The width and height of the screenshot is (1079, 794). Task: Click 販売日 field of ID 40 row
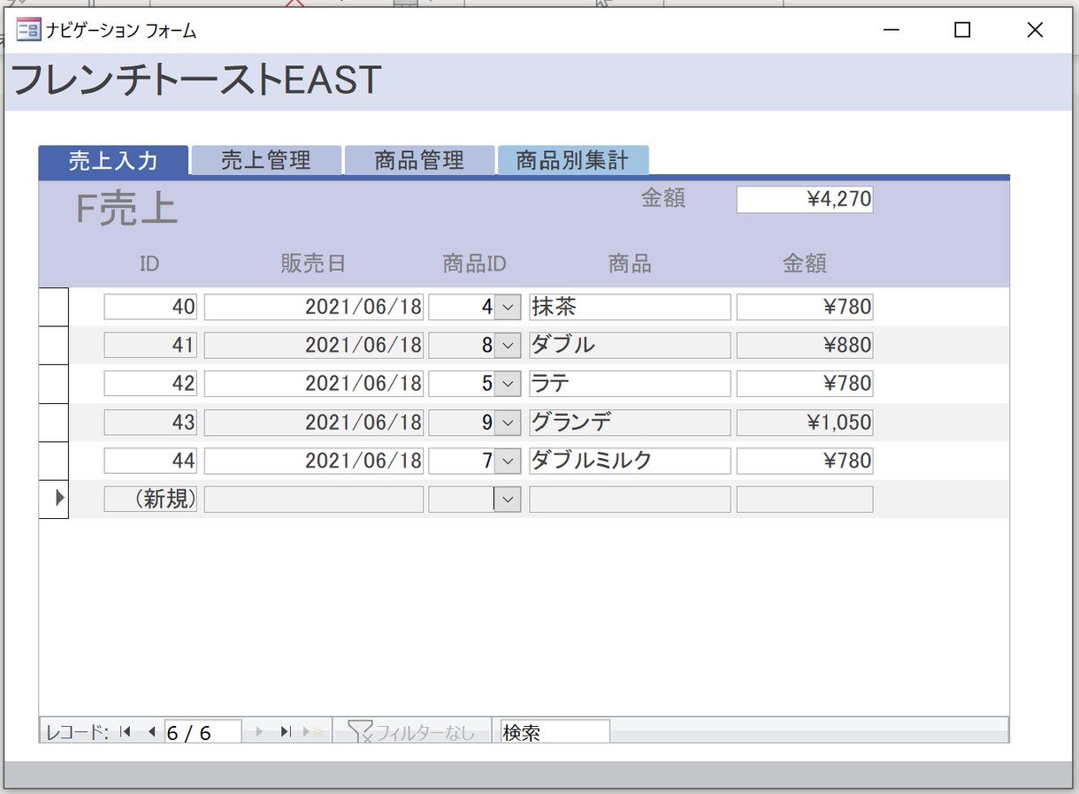[x=314, y=307]
